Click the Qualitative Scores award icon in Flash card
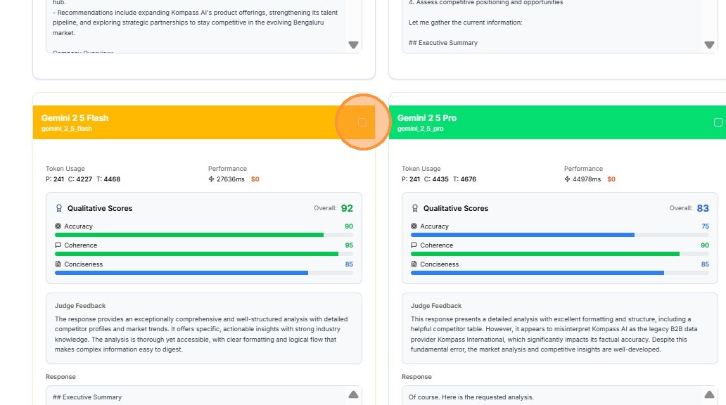Image resolution: width=726 pixels, height=405 pixels. pos(59,208)
